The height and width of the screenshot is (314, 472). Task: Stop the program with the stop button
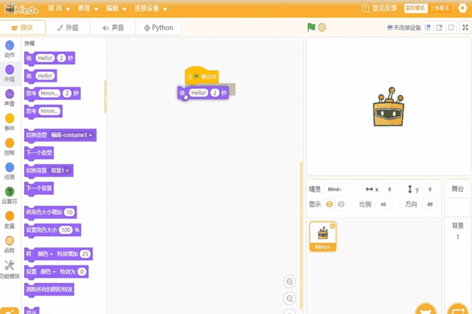pos(322,27)
